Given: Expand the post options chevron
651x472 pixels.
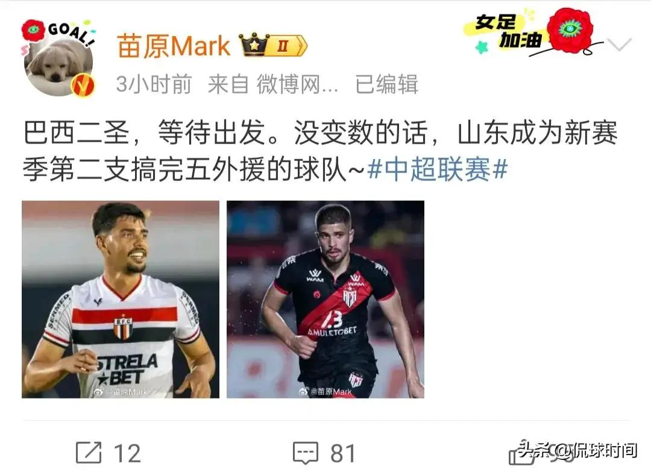Looking at the screenshot, I should pyautogui.click(x=619, y=43).
